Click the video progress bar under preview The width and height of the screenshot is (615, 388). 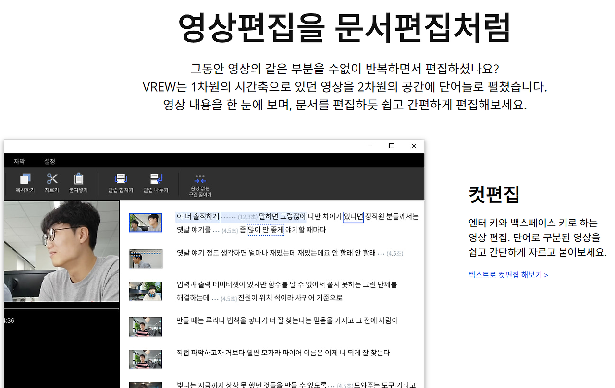tap(61, 308)
